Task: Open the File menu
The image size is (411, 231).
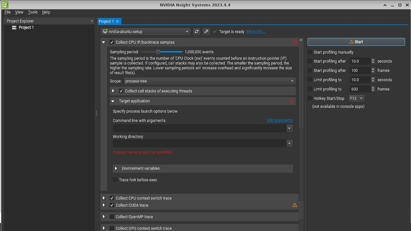Action: point(7,12)
